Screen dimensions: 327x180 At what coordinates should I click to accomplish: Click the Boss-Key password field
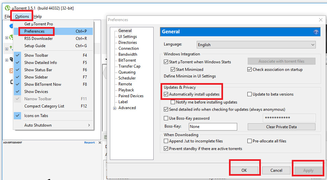(289, 118)
